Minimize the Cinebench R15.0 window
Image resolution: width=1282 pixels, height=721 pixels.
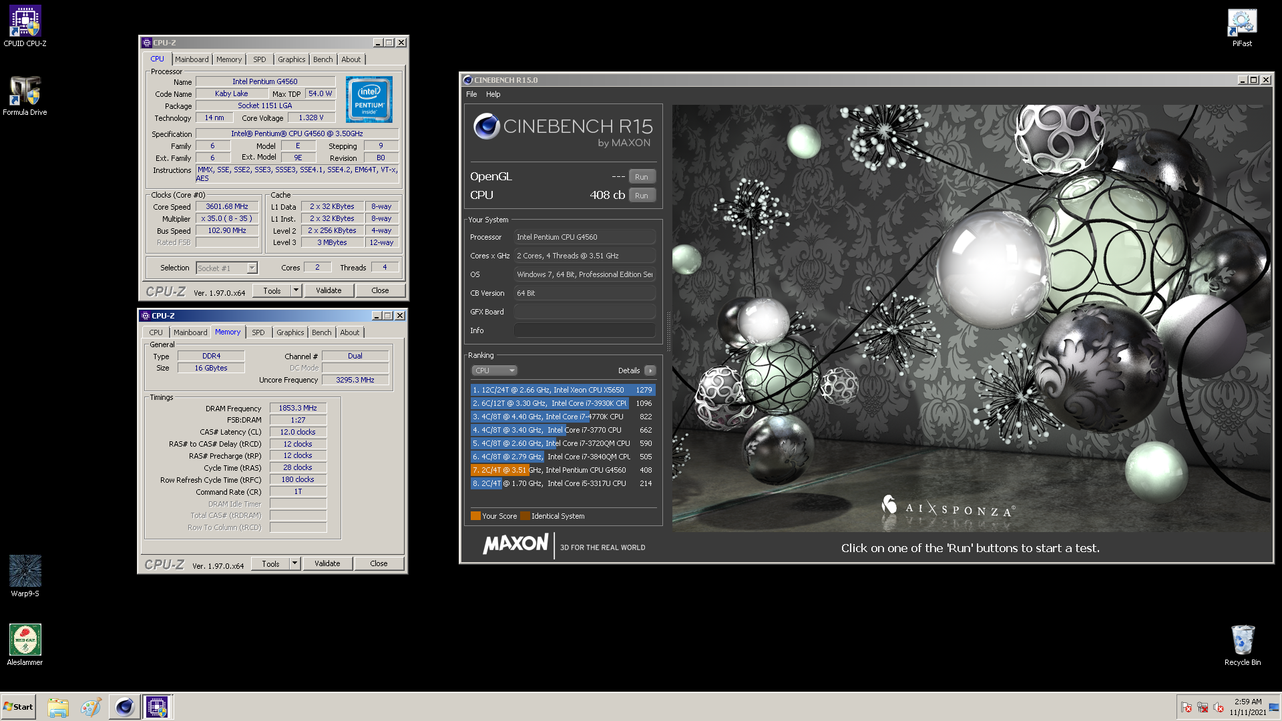[x=1242, y=80]
